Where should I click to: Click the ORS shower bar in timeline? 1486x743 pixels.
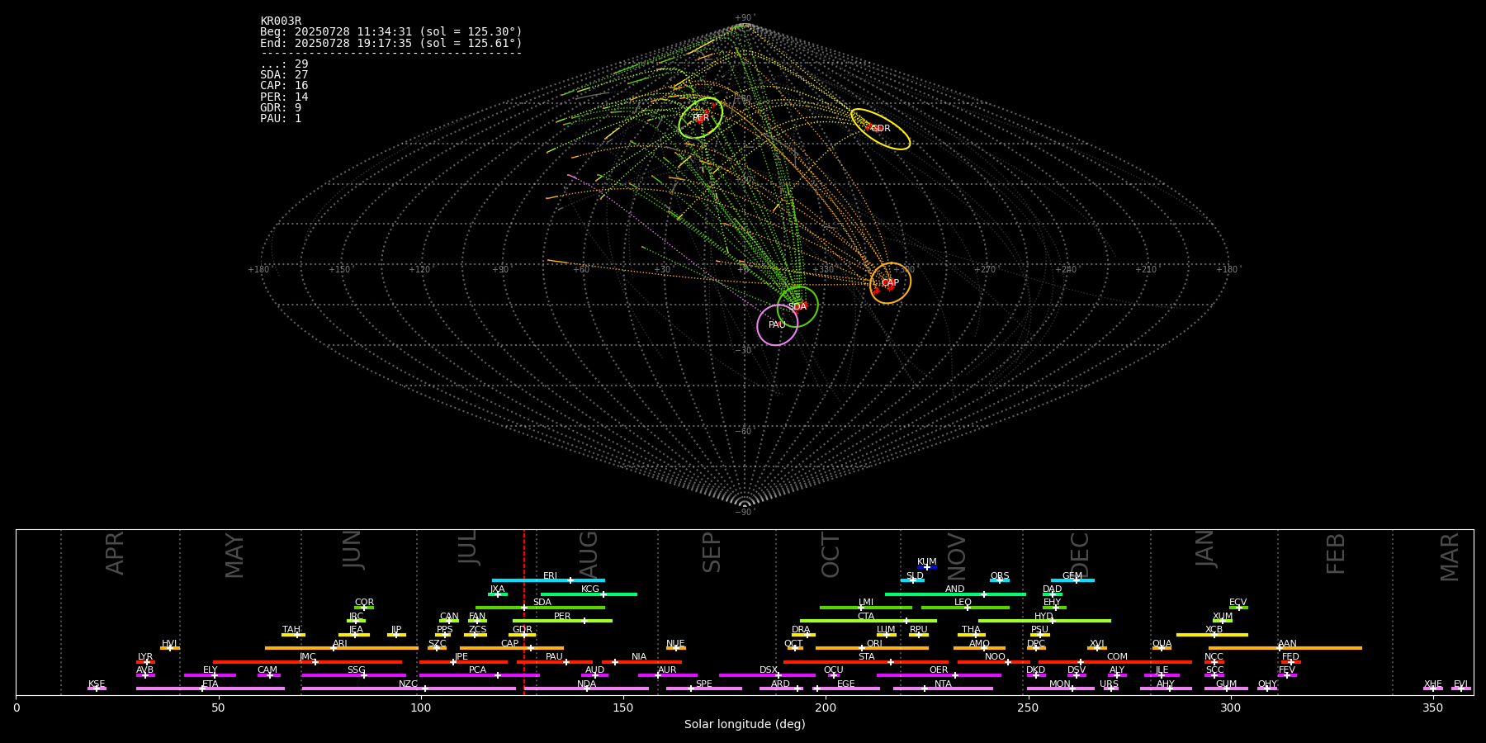tap(1000, 580)
